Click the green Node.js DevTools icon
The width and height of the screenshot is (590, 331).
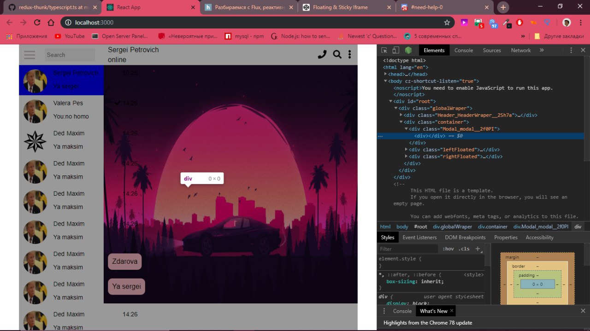click(x=408, y=50)
